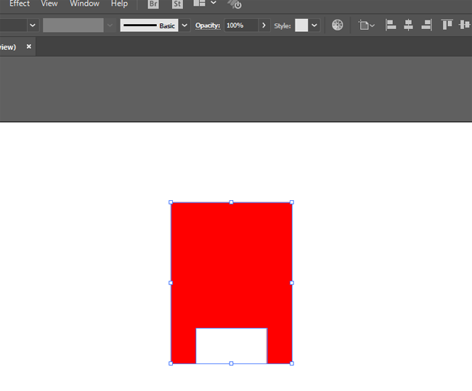Click the GPU performance rocket icon
The image size is (472, 391).
[x=235, y=4]
